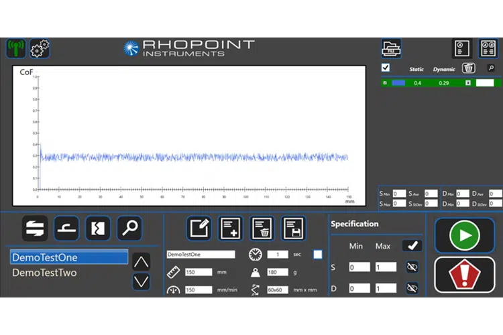Viewport: 503px width, 335px height.
Task: Click the test name field showing DemoTestOne
Action: 201,255
